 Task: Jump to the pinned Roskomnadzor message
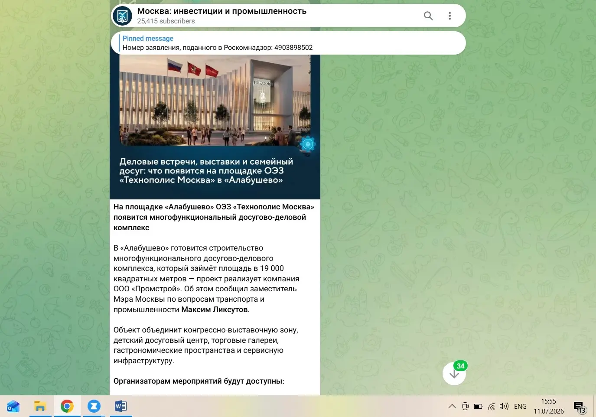(288, 43)
